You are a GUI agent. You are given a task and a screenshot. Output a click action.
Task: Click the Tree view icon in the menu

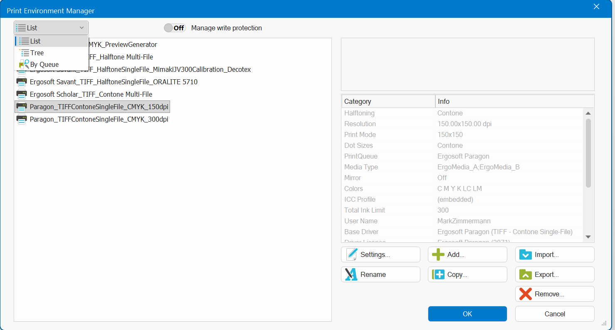click(24, 53)
